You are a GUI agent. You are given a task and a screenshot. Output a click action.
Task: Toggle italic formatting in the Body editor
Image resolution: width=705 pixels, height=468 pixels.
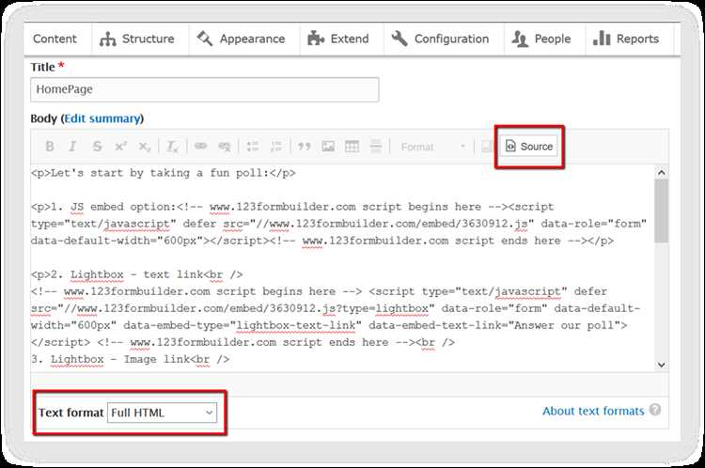[x=72, y=147]
